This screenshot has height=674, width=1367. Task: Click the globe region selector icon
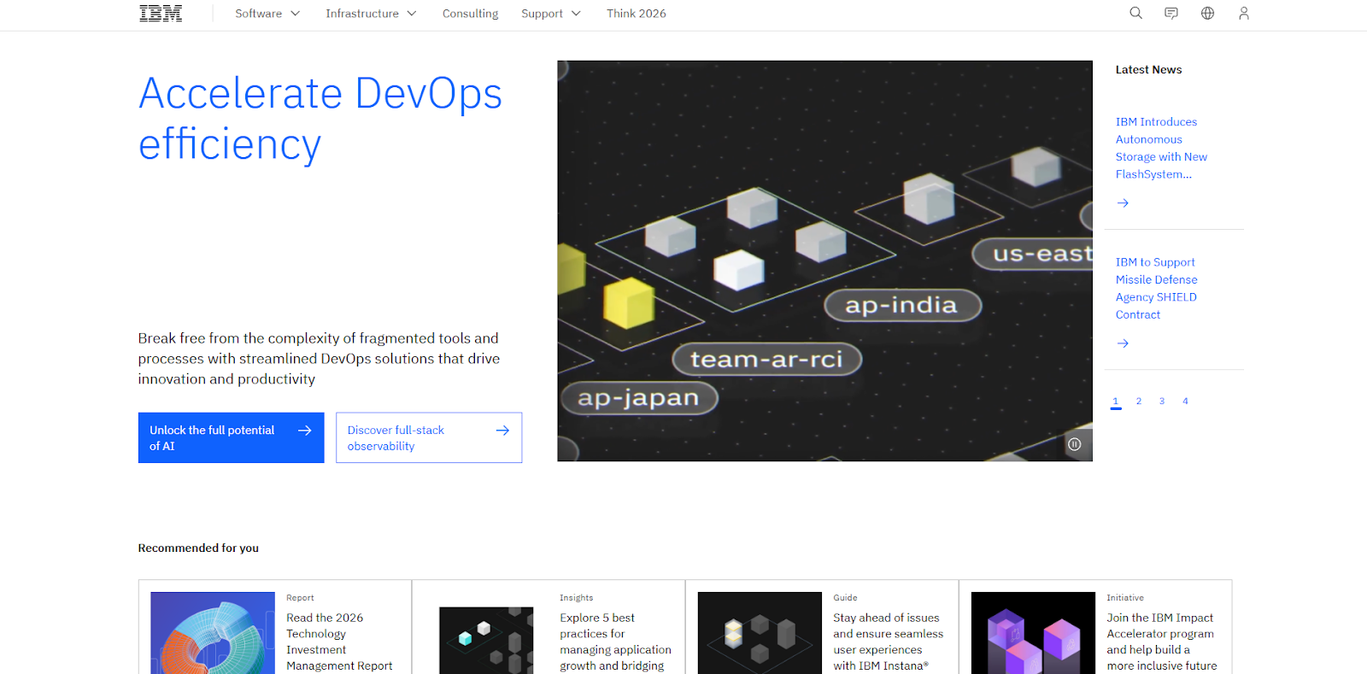(1207, 14)
